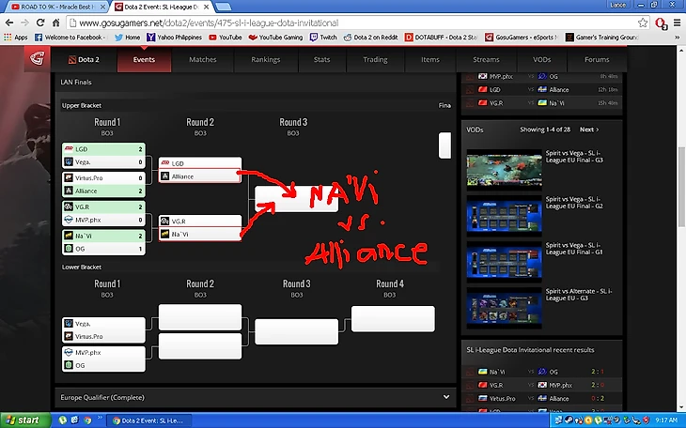Go to next VODs page
The width and height of the screenshot is (686, 428).
click(589, 130)
